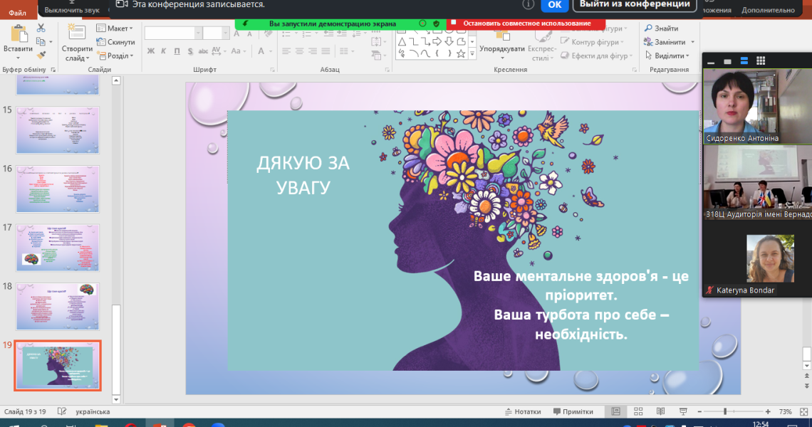Click increase font size A icon

236,33
